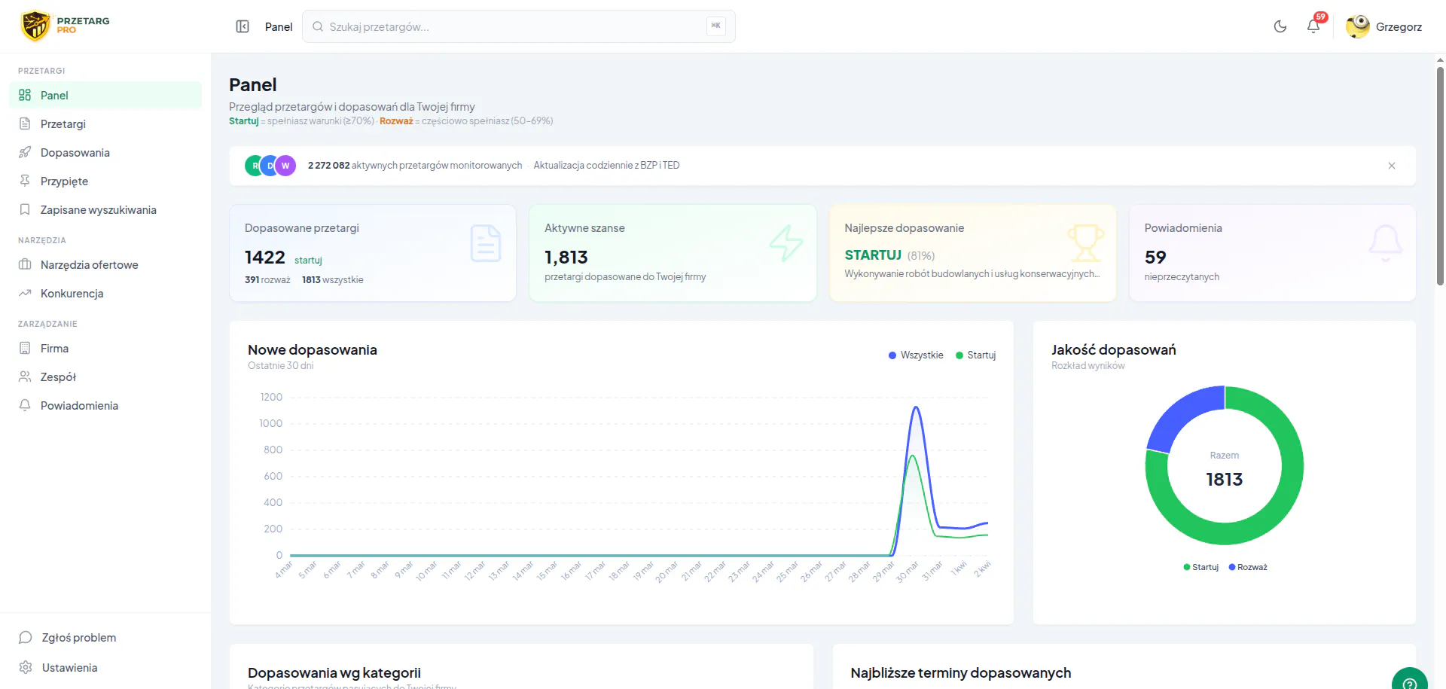Focus the Szukaj przetargów search field
This screenshot has height=689, width=1446.
(x=519, y=26)
